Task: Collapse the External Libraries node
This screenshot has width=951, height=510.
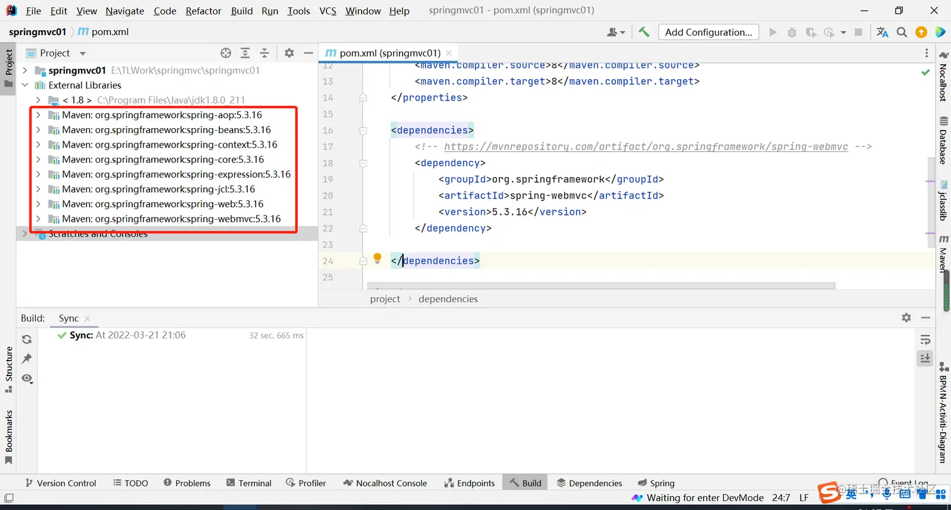Action: click(25, 85)
